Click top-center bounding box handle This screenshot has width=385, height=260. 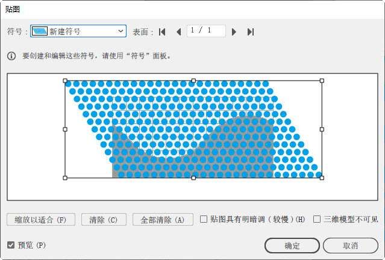193,81
